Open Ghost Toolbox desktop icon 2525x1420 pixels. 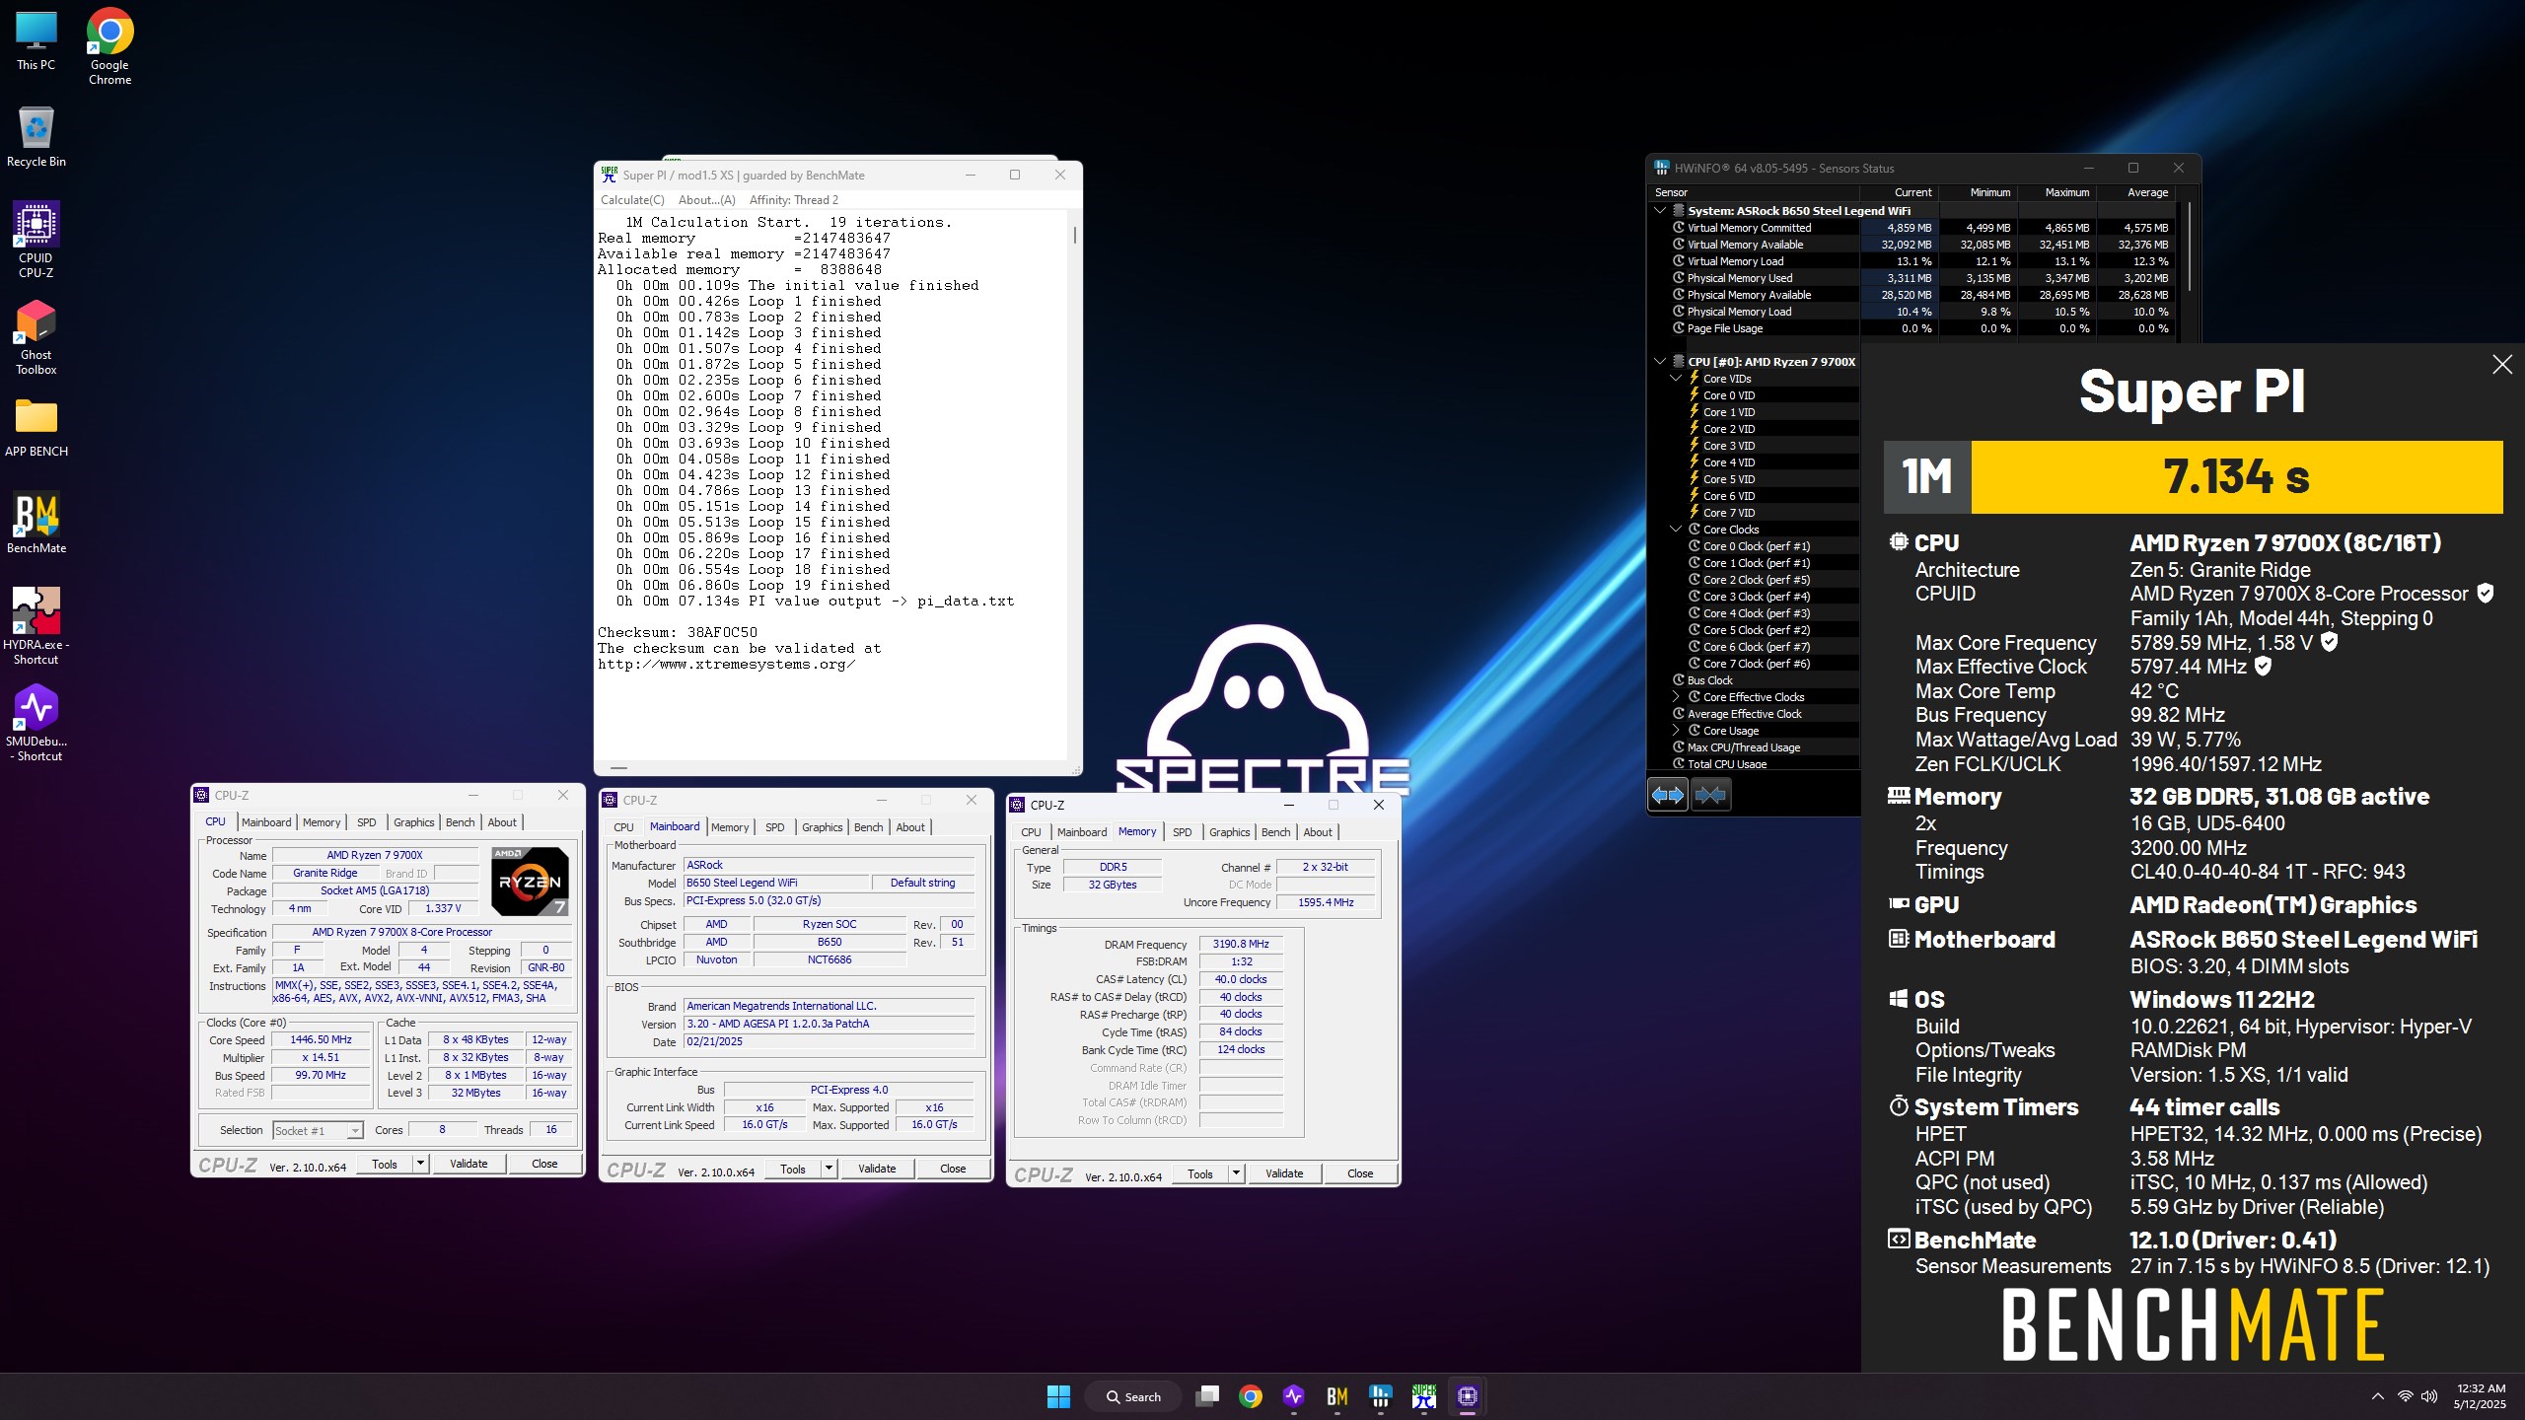coord(36,337)
